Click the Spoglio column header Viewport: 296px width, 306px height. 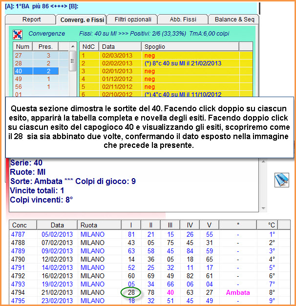[190, 47]
